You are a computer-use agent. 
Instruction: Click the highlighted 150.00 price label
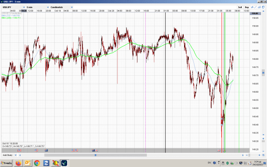(x=255, y=13)
